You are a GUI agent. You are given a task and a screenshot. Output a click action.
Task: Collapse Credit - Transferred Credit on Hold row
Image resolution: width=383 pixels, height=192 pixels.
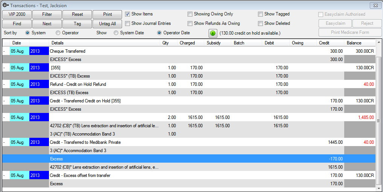[4, 101]
